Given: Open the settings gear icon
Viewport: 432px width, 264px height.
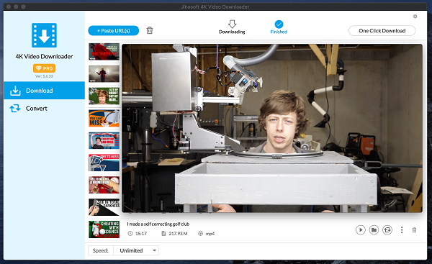Looking at the screenshot, I should click(415, 17).
